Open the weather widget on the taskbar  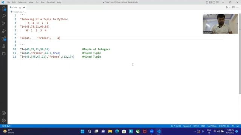tap(8, 132)
